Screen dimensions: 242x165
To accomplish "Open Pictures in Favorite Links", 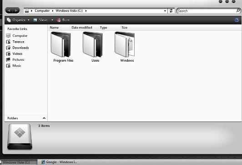I will point(18,60).
